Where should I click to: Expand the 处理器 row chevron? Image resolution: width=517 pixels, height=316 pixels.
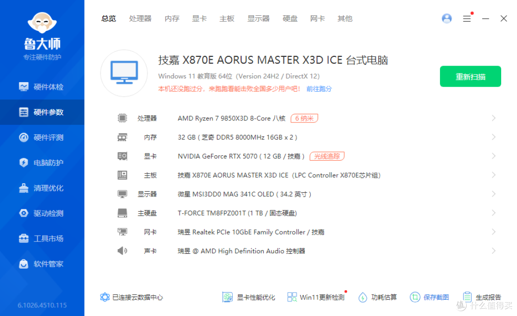coord(494,118)
